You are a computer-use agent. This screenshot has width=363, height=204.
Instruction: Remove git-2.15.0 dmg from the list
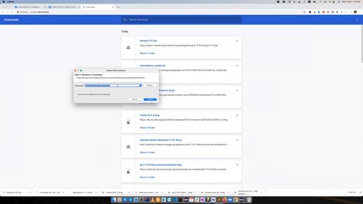[237, 165]
